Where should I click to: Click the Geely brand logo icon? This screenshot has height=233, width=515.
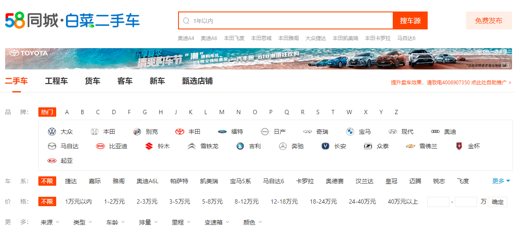point(240,147)
